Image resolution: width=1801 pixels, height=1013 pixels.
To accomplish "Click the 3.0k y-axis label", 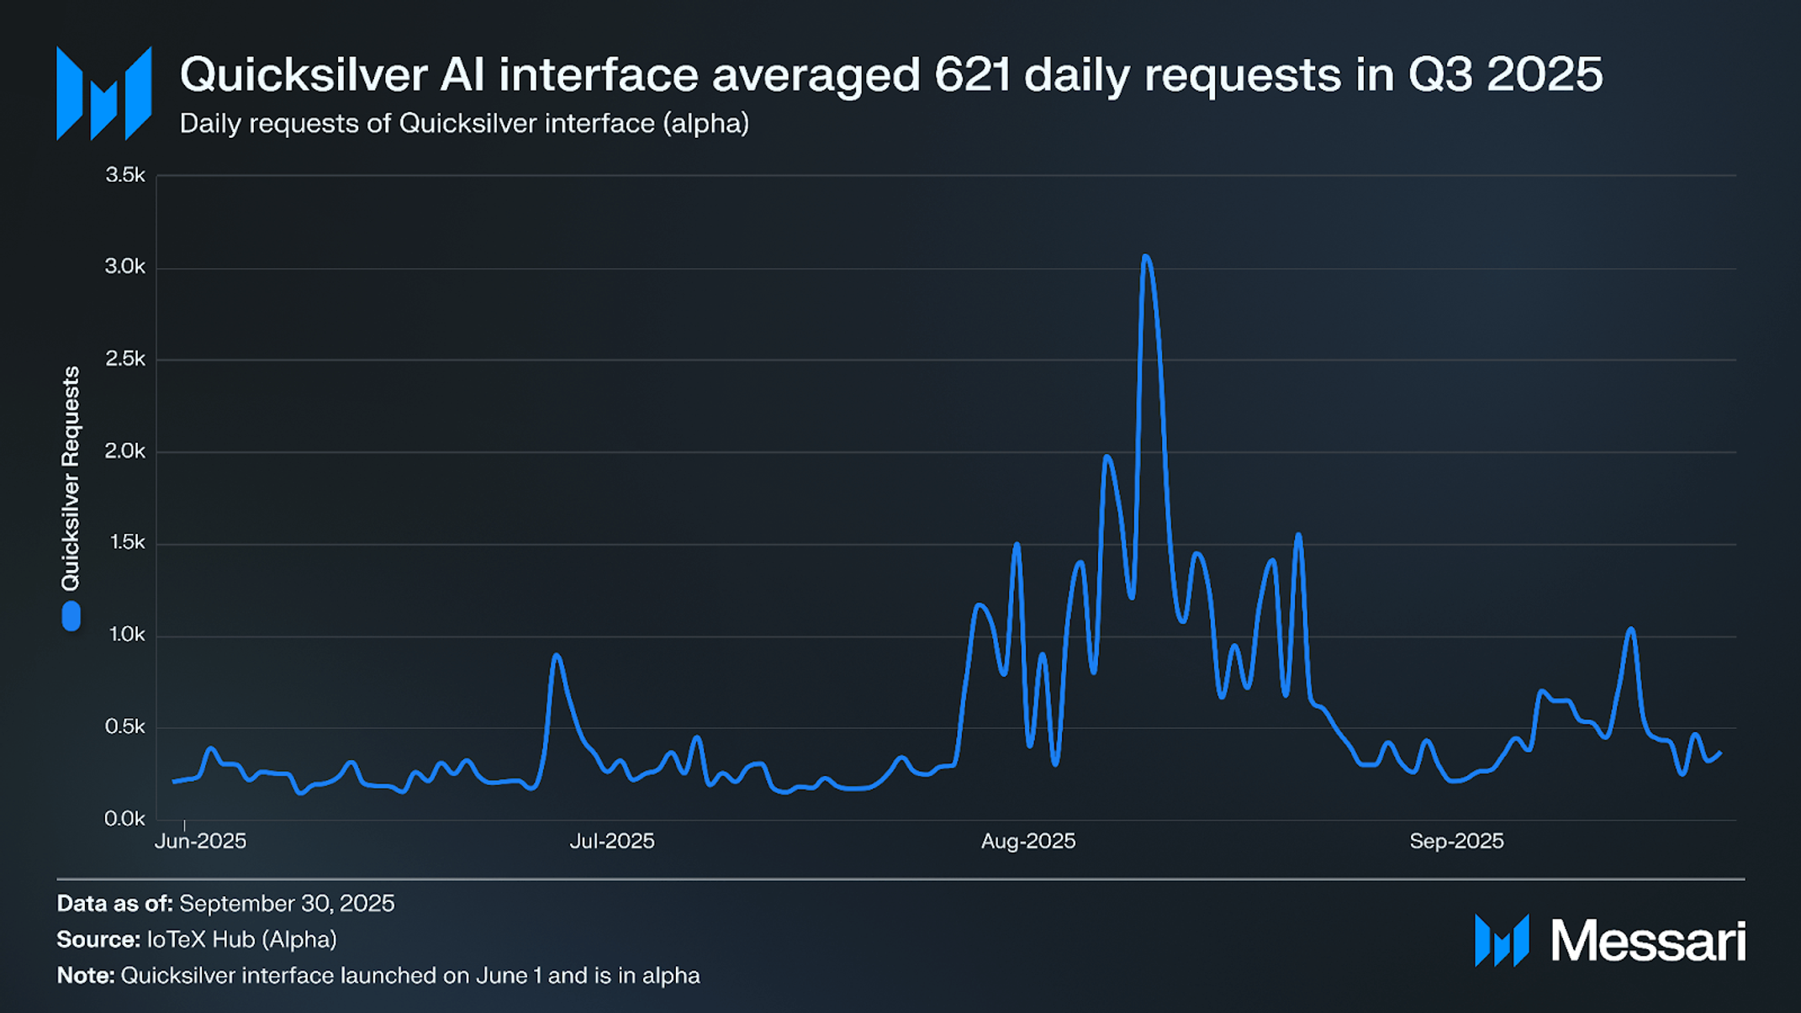I will (124, 266).
